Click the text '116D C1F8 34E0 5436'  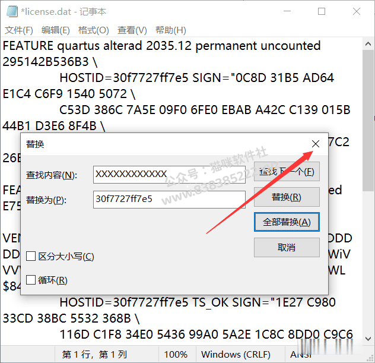[122, 334]
